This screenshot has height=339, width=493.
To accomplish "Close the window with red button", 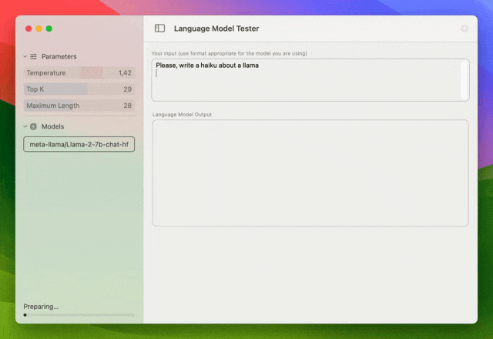I will [29, 29].
